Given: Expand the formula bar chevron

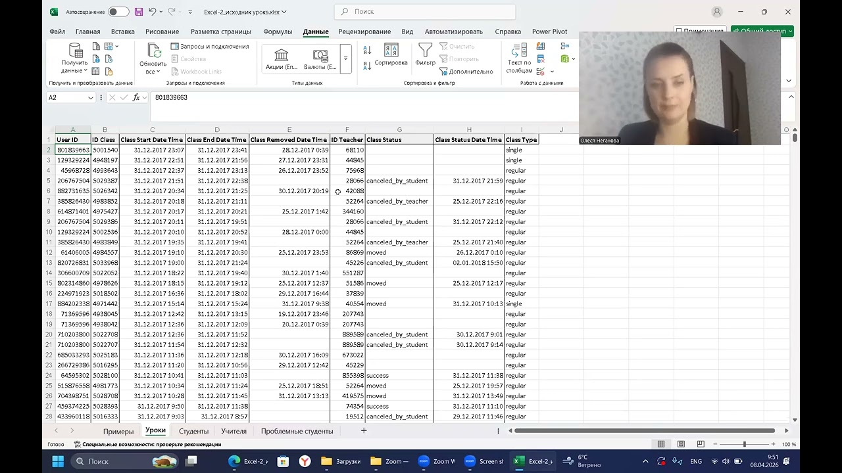Looking at the screenshot, I should coord(791,97).
